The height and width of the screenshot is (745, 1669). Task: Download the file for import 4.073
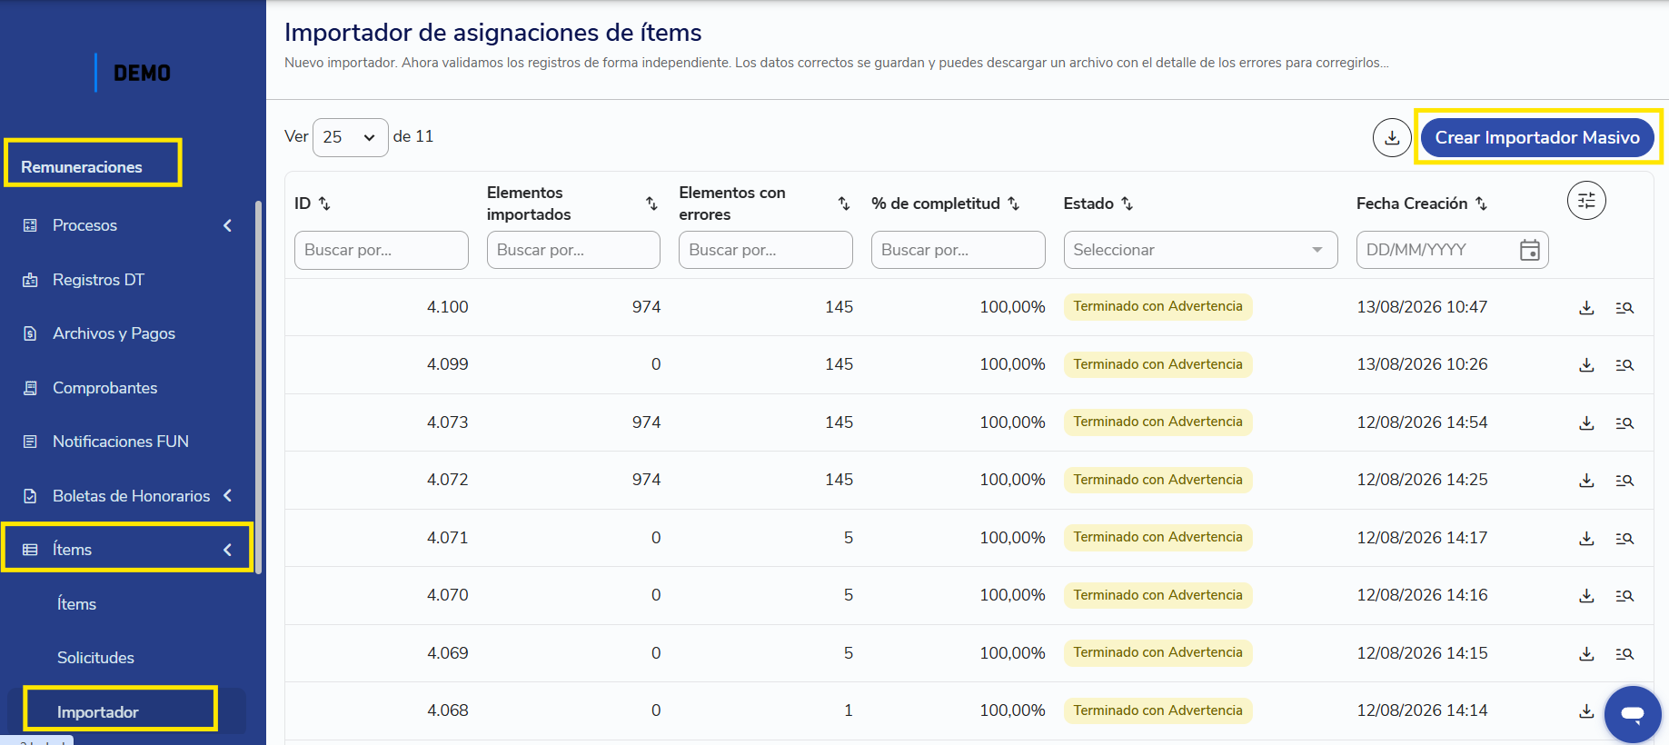click(1586, 423)
